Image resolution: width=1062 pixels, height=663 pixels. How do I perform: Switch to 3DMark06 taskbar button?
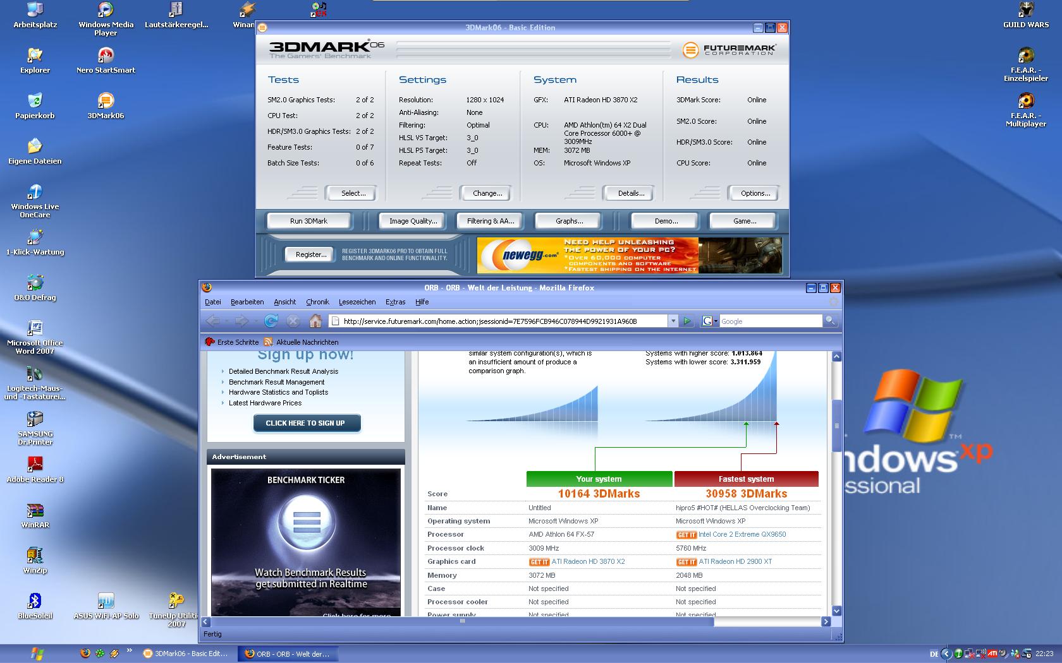pos(185,654)
